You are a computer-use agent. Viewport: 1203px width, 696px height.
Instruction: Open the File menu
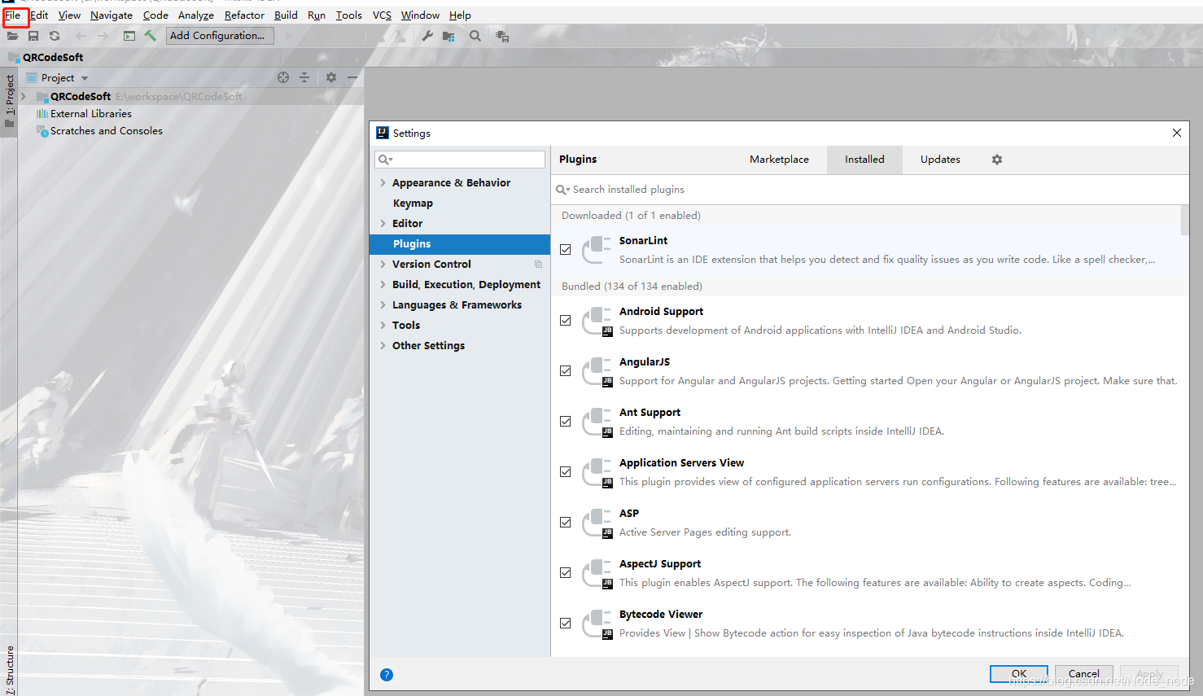[13, 15]
